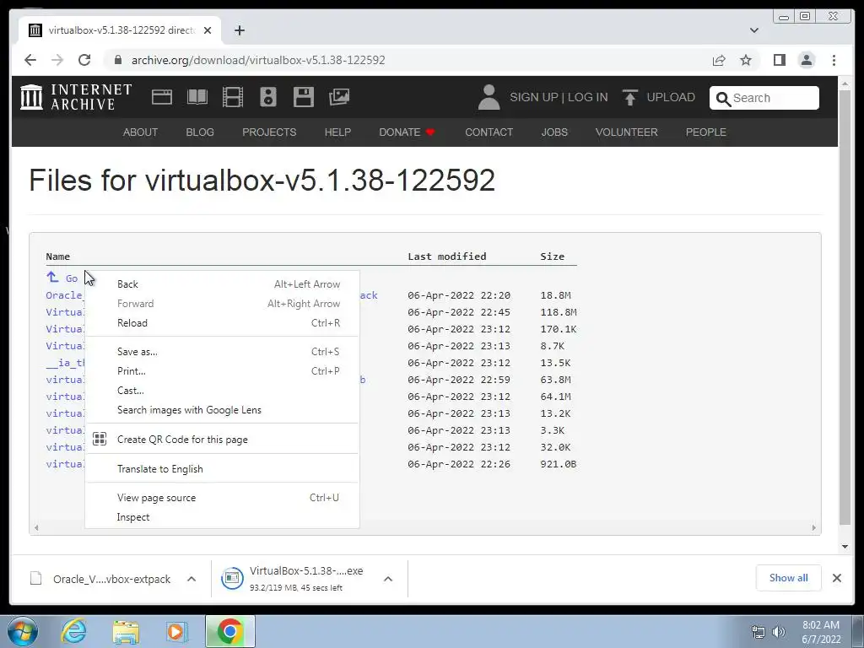Click the network tray icon
This screenshot has width=864, height=648.
point(759,632)
